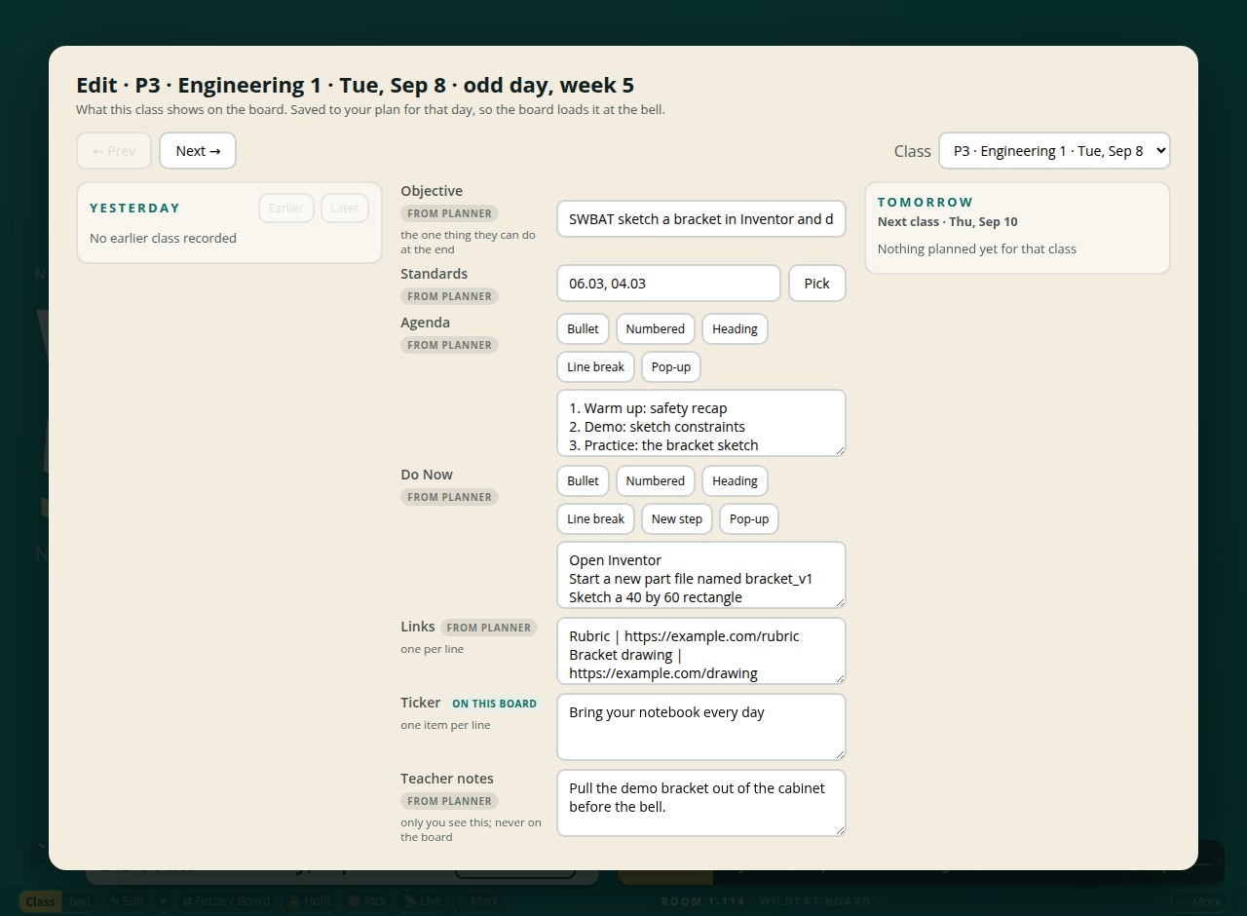Switch to the Class tab behind the dialog

coord(40,901)
